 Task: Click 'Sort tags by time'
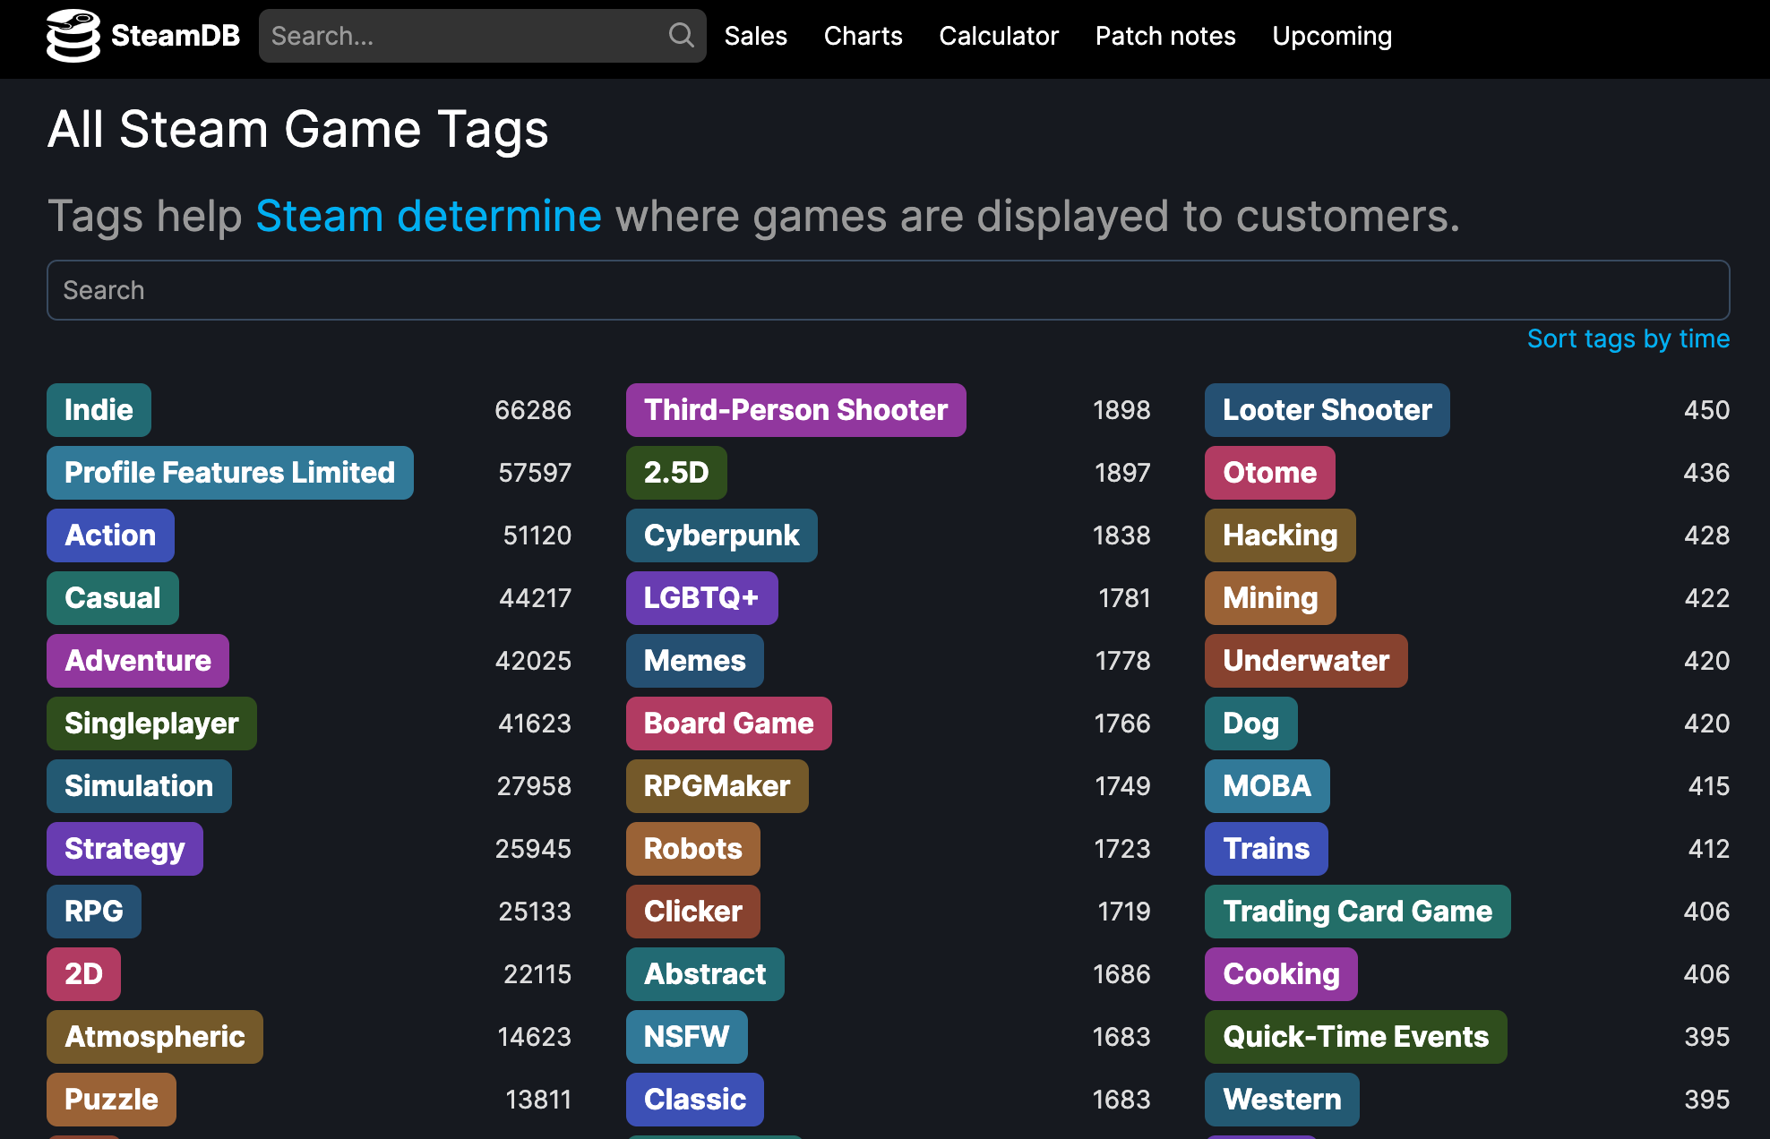(x=1628, y=338)
